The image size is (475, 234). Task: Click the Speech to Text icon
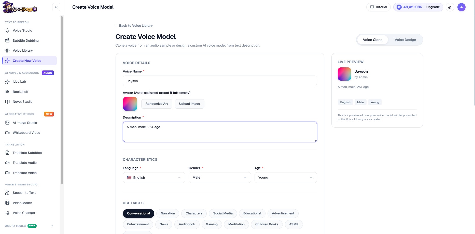[x=7, y=193]
